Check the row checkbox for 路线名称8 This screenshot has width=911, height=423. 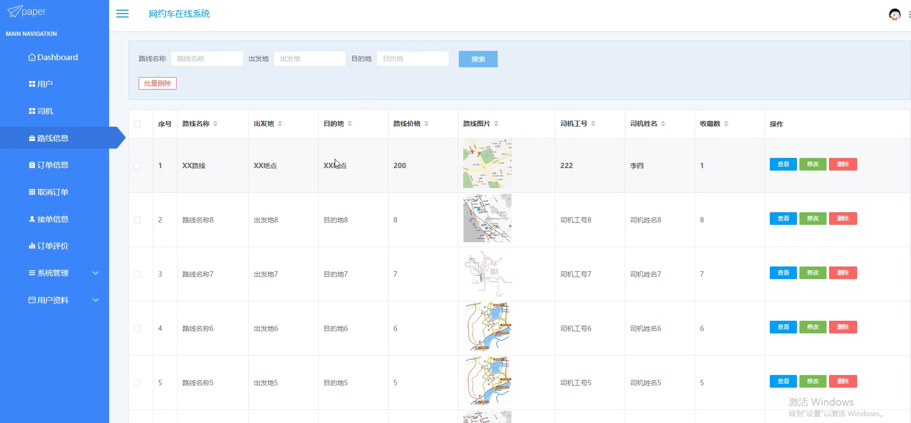click(137, 220)
